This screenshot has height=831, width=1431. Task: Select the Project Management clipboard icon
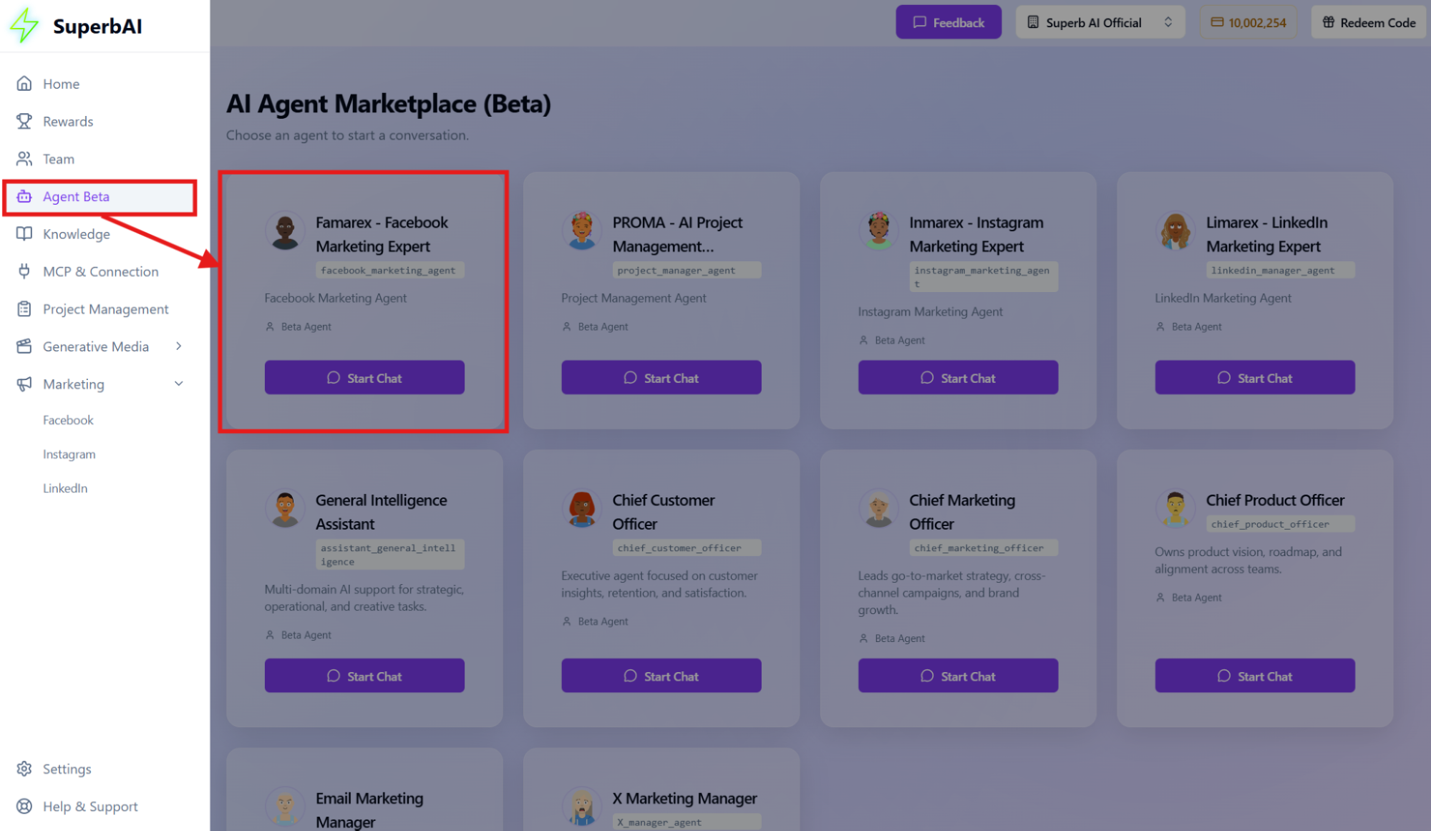coord(24,308)
